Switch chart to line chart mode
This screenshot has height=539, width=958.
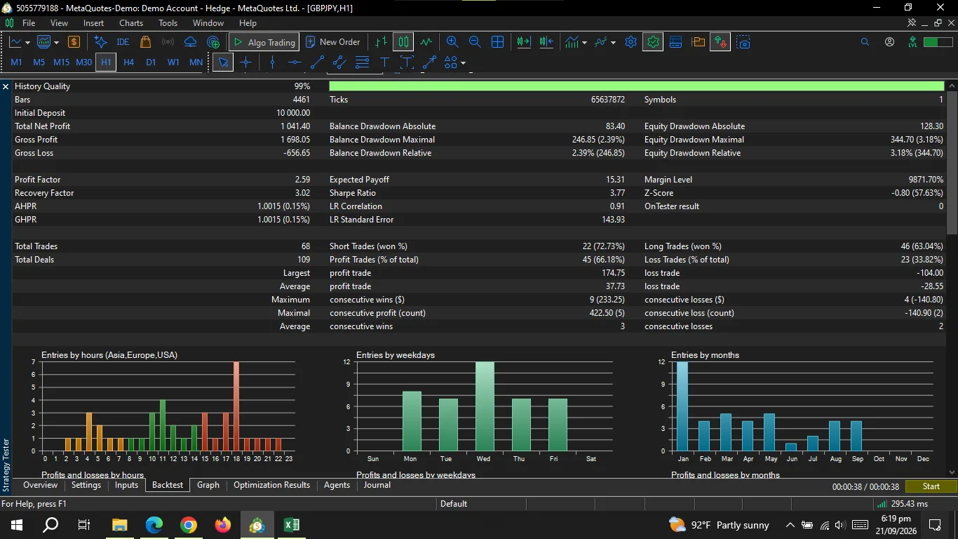tap(426, 42)
